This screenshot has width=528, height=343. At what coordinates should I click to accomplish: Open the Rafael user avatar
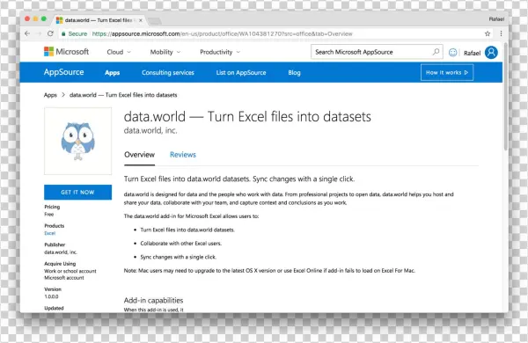click(491, 52)
